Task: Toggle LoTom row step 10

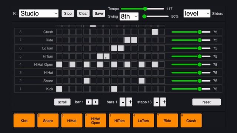Action: pyautogui.click(x=121, y=48)
